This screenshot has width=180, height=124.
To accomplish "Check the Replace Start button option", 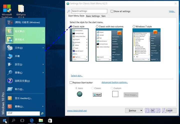I will click(71, 83).
